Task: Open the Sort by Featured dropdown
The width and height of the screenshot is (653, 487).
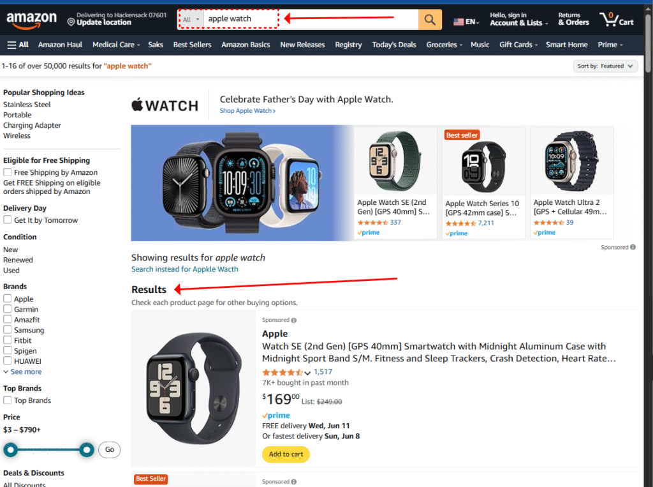Action: coord(605,66)
